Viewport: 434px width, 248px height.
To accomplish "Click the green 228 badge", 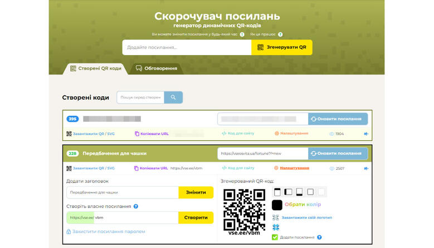I will (x=72, y=153).
